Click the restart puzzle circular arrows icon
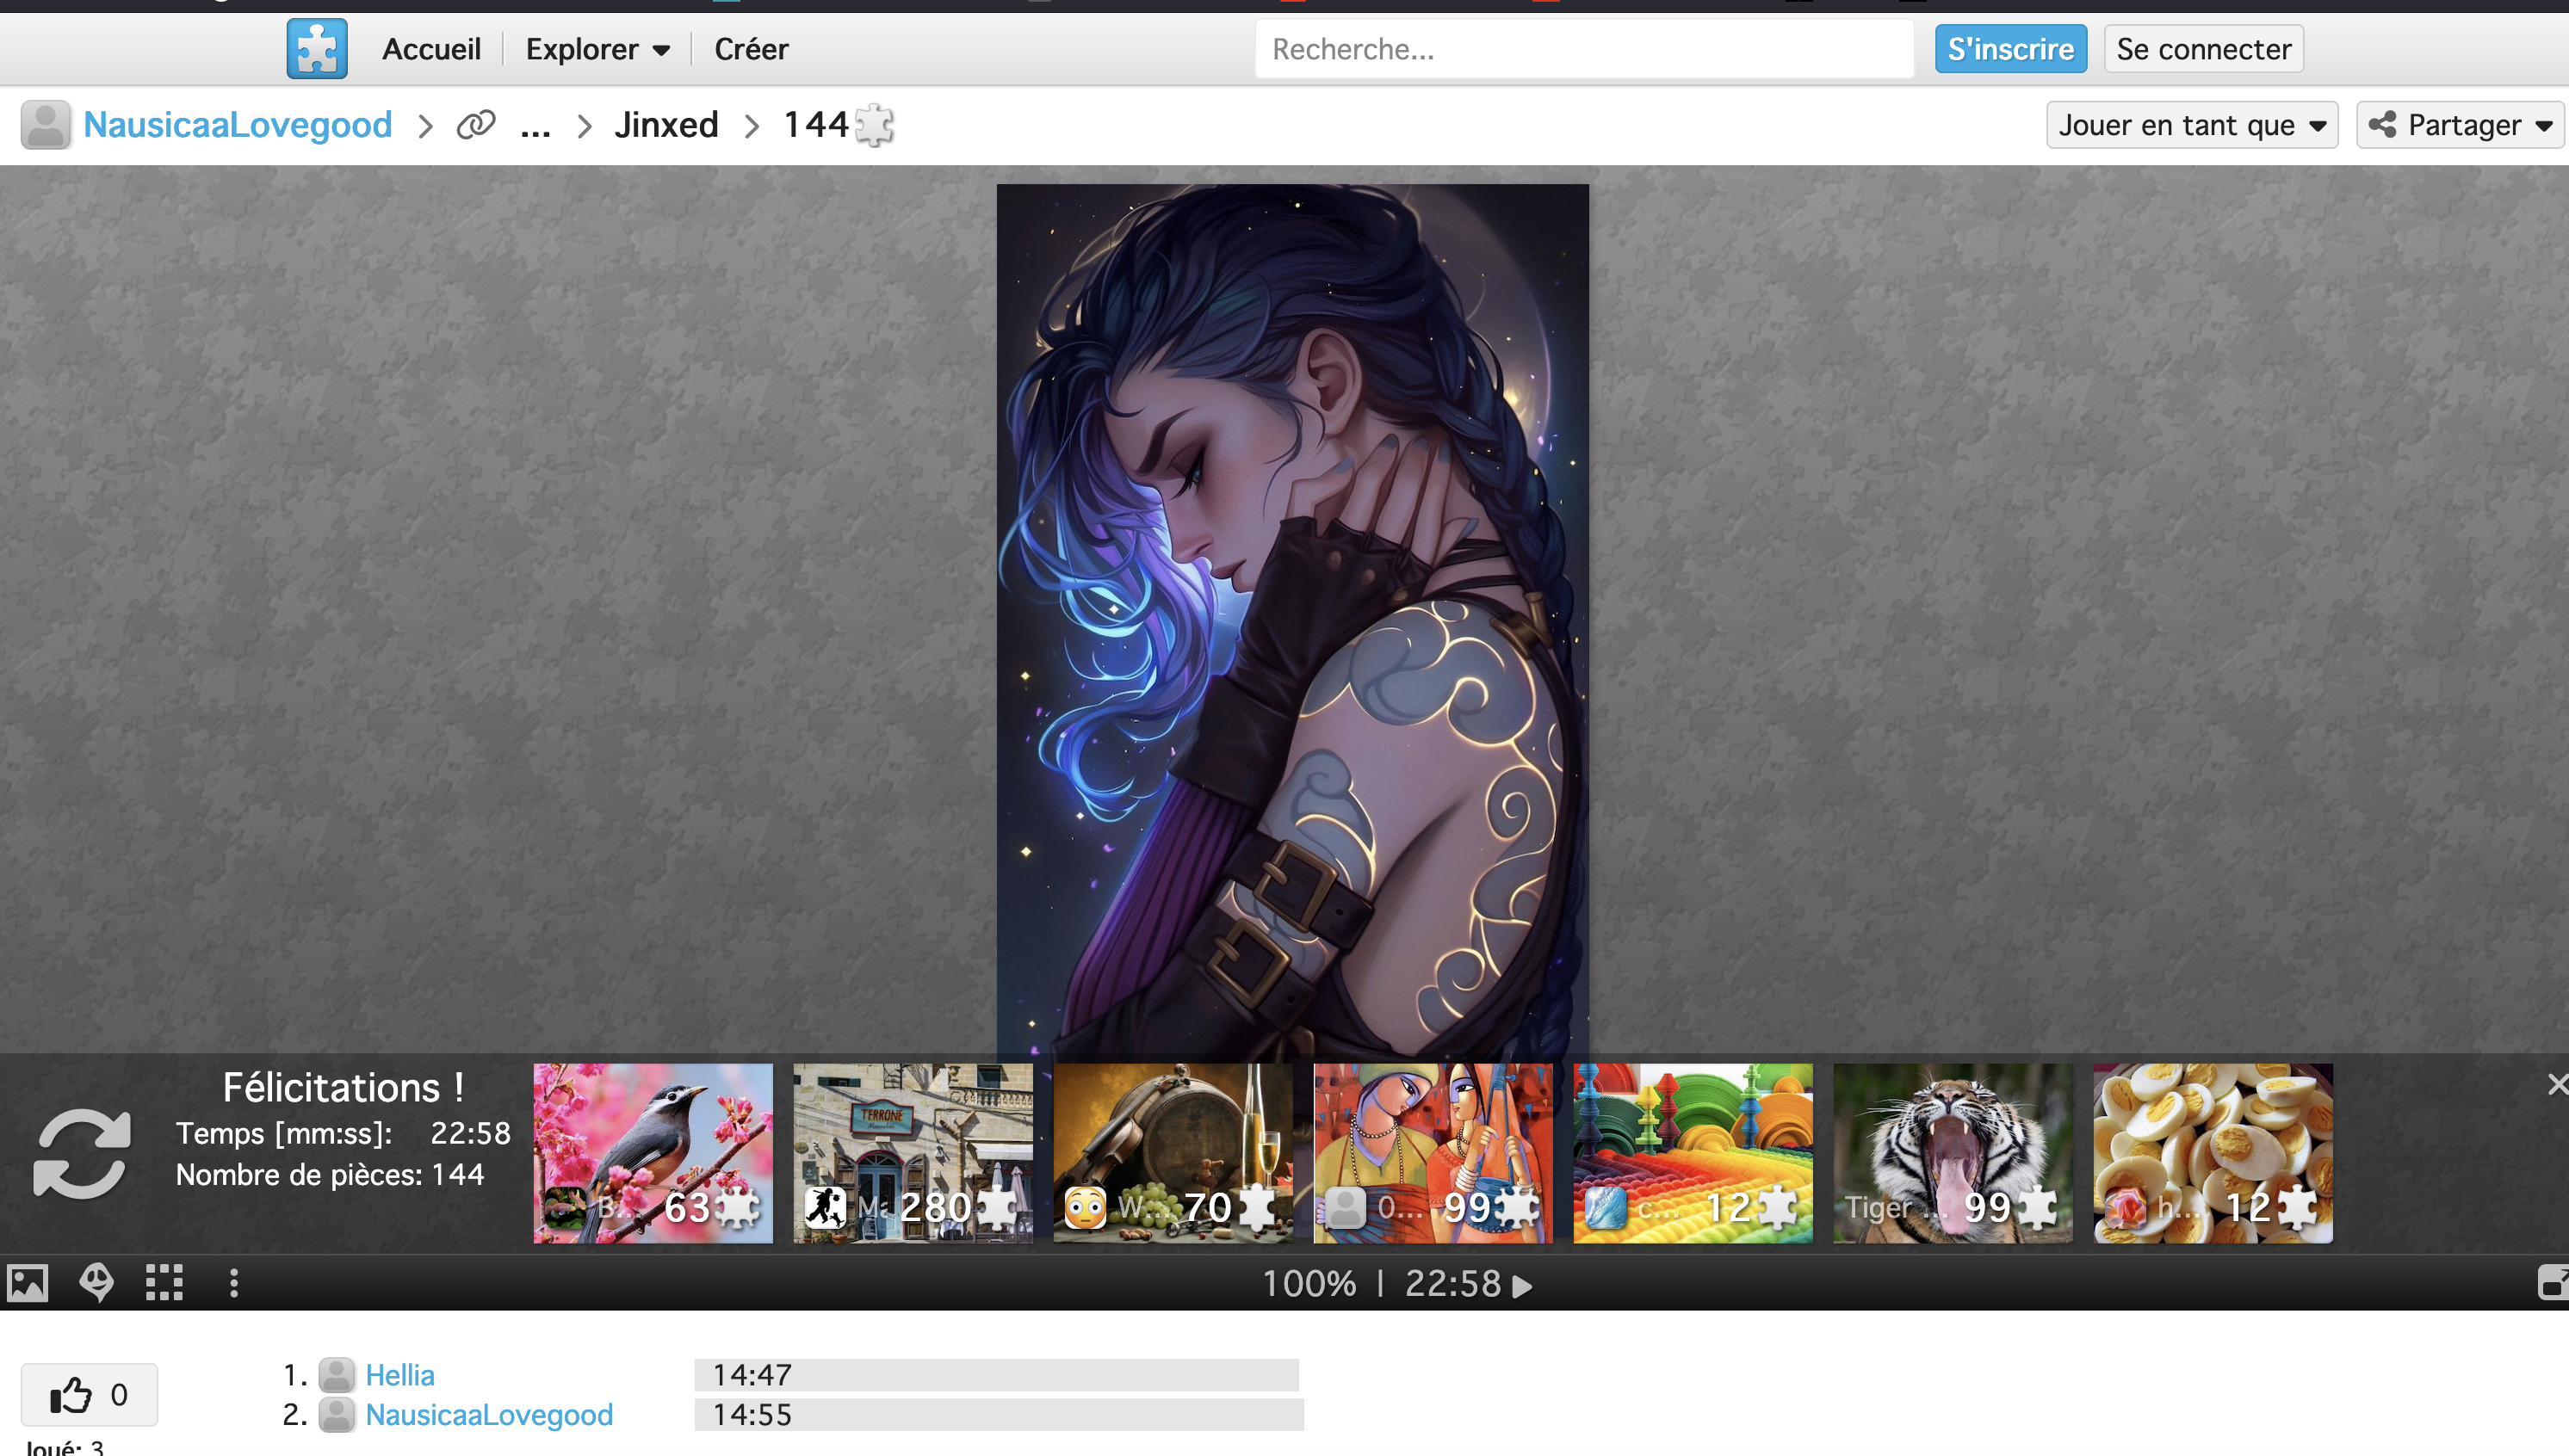 [82, 1153]
